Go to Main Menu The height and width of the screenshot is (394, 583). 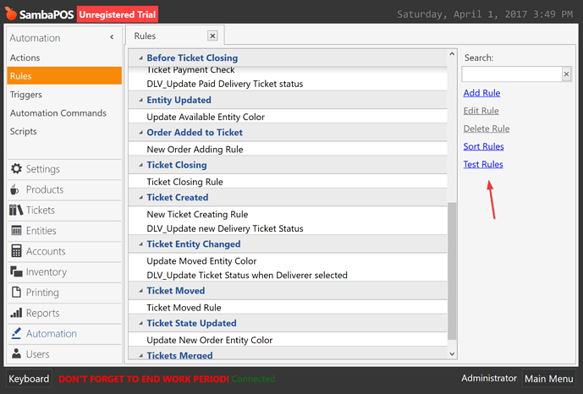coord(549,379)
